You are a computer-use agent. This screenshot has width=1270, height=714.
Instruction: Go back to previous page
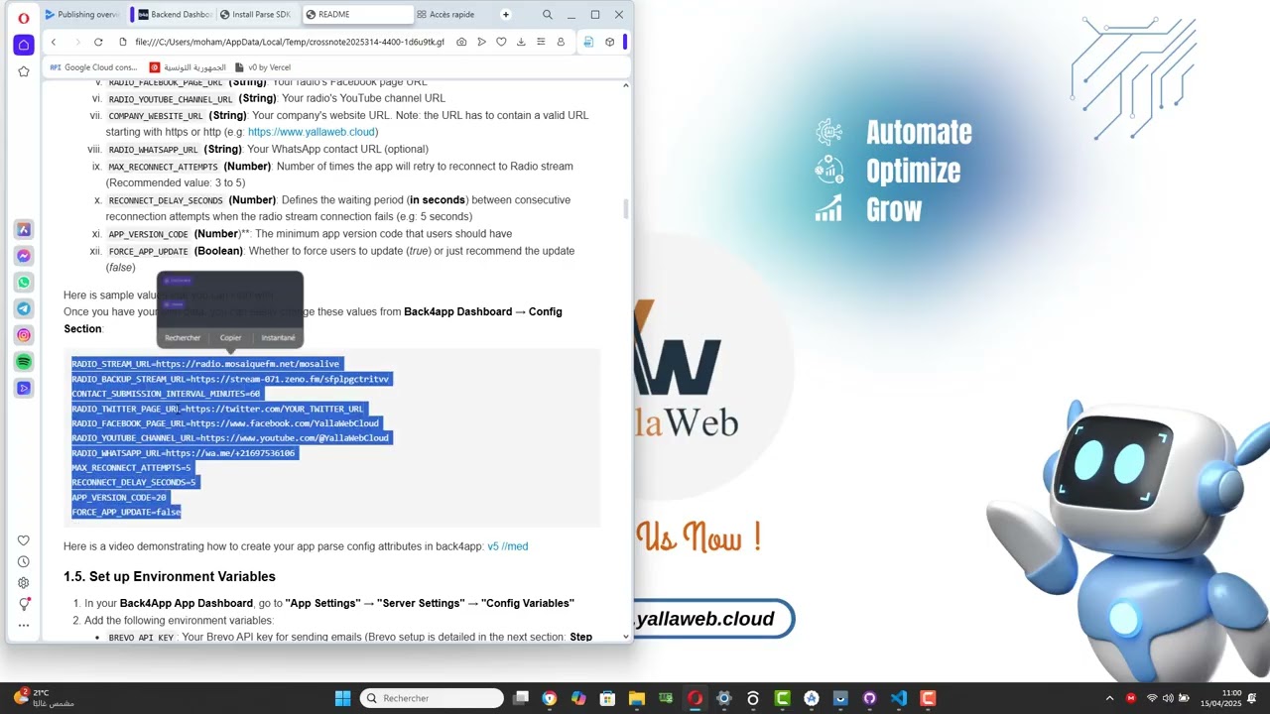click(54, 42)
